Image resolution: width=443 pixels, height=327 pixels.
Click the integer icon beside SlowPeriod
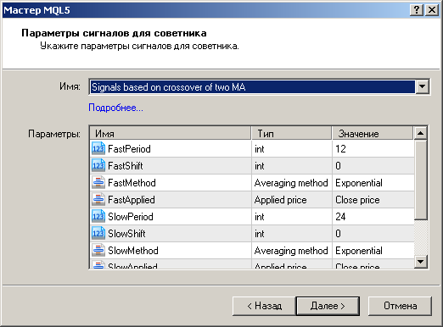98,216
